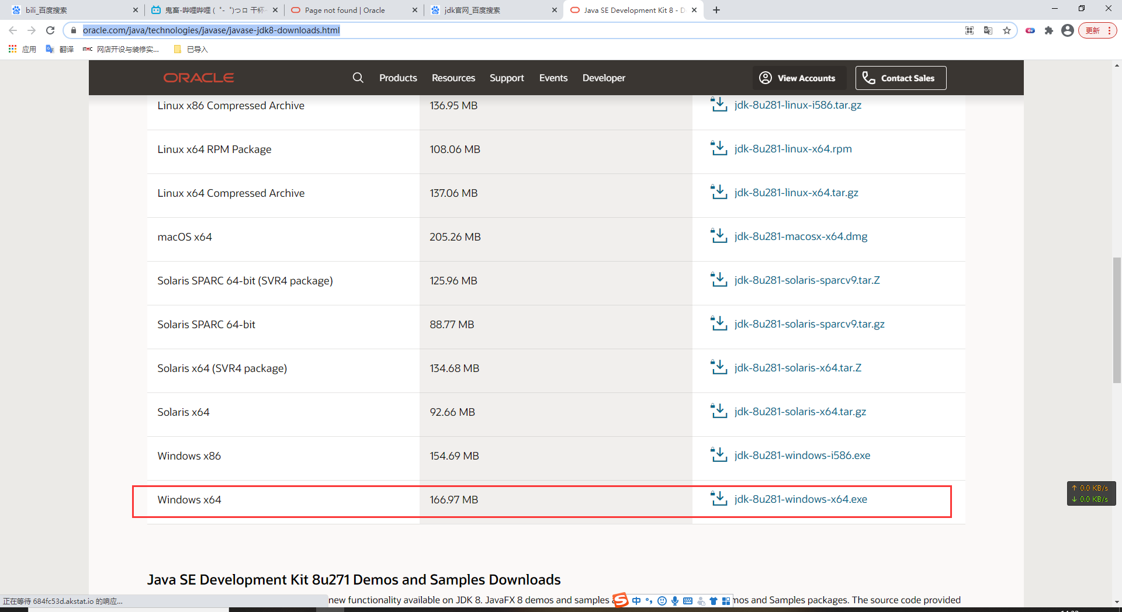Click download icon for jdk-8u281-linux-x64.tar.gz
Viewport: 1122px width, 612px height.
click(718, 192)
